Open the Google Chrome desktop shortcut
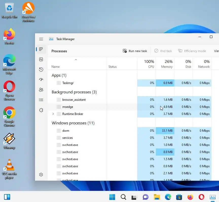Viewport: 219px width, 202px height. tap(9, 116)
